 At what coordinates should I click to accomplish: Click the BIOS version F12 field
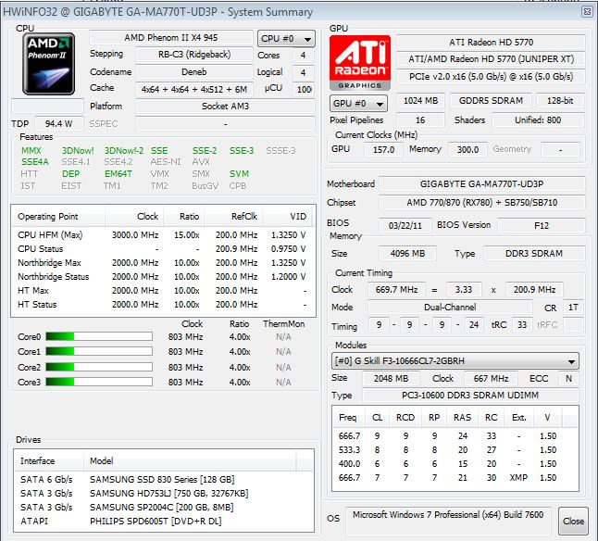542,225
